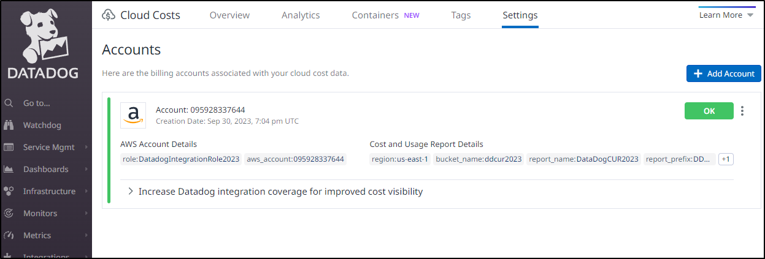765x259 pixels.
Task: Open the account three-dot options menu
Action: pyautogui.click(x=742, y=111)
